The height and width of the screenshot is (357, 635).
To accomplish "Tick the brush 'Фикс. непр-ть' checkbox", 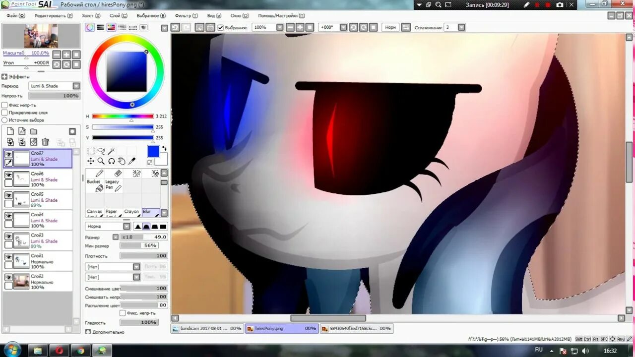I will point(123,313).
